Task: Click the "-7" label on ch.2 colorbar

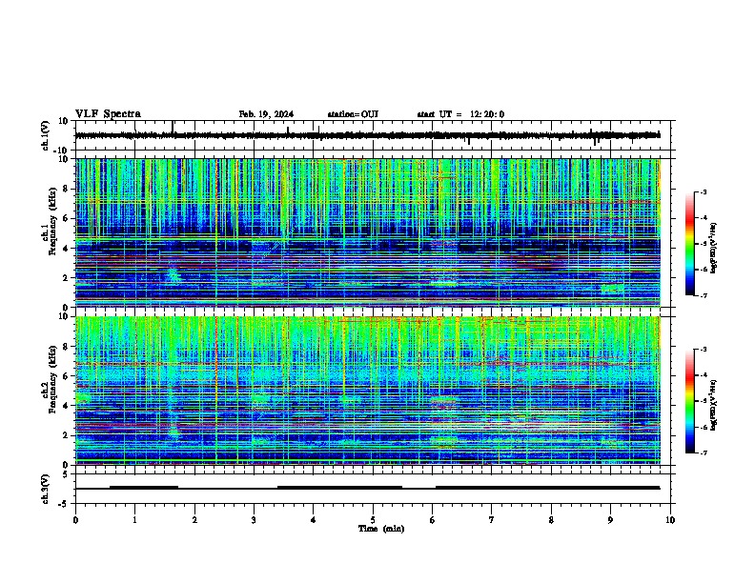Action: tap(703, 452)
